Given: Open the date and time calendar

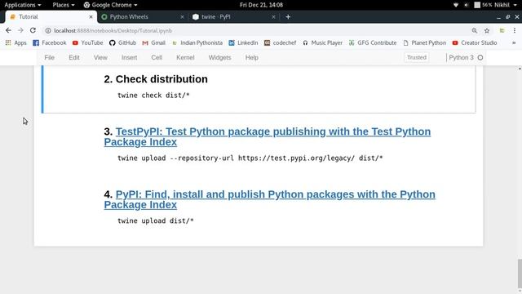Looking at the screenshot, I should pos(261,5).
